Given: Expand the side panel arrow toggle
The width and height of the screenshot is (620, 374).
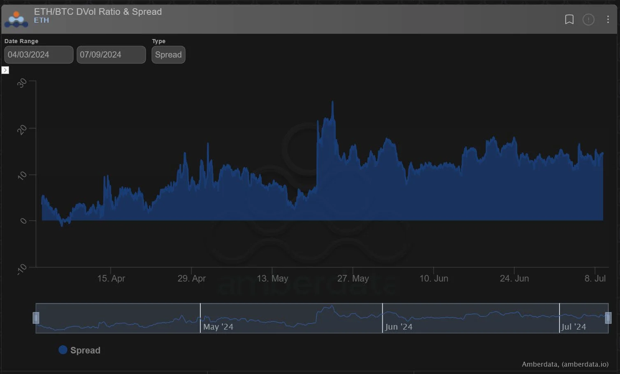Looking at the screenshot, I should pyautogui.click(x=5, y=70).
